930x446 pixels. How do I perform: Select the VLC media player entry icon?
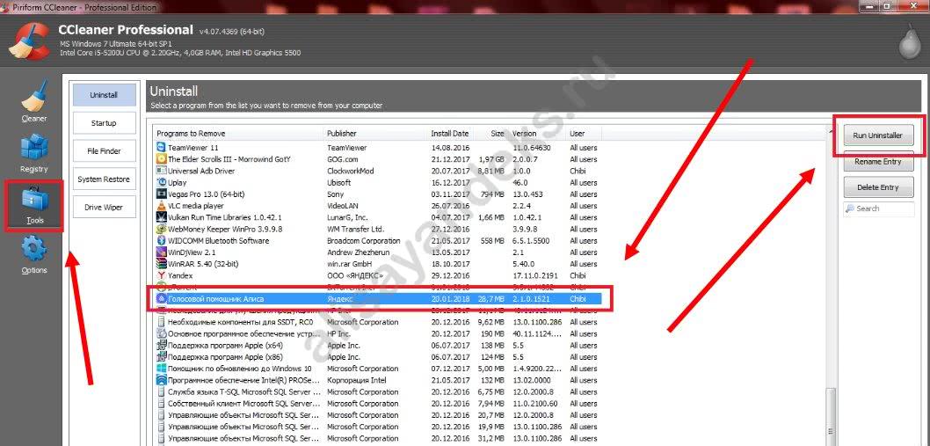pos(161,206)
